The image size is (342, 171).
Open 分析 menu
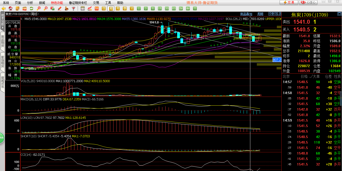30,3
